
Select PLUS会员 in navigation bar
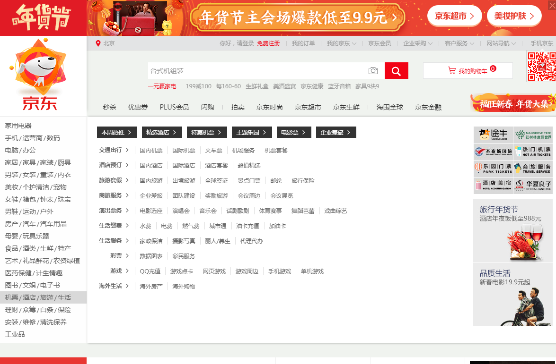click(174, 107)
